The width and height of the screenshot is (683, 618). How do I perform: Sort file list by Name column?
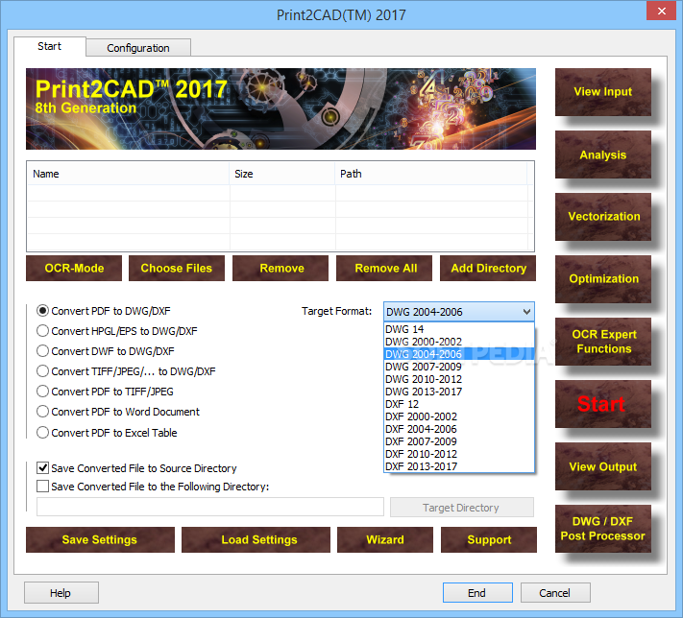pos(128,174)
